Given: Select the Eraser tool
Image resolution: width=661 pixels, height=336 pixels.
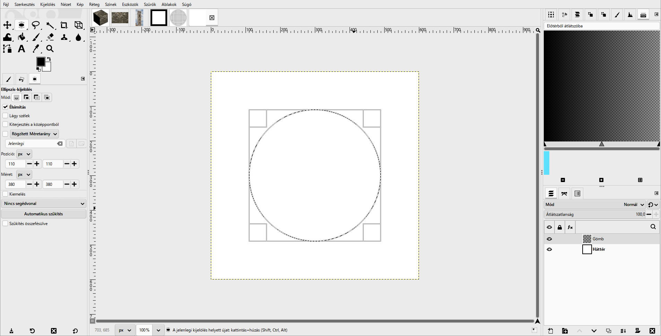Looking at the screenshot, I should 50,37.
